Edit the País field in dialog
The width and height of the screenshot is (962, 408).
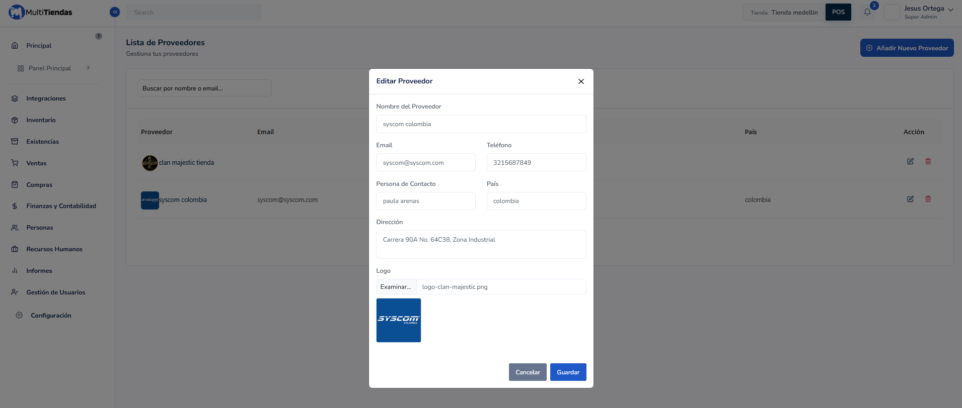coord(536,201)
